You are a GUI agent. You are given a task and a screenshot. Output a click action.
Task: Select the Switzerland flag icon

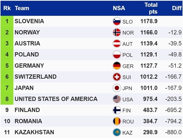[117, 77]
